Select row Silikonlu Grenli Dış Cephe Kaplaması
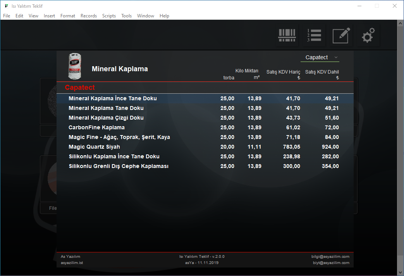 [x=205, y=166]
